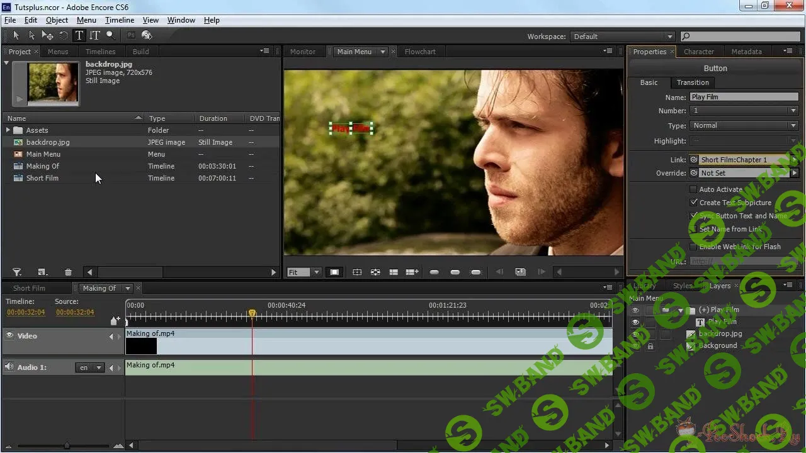This screenshot has width=806, height=453.
Task: Open the Timeline menu
Action: coord(119,20)
